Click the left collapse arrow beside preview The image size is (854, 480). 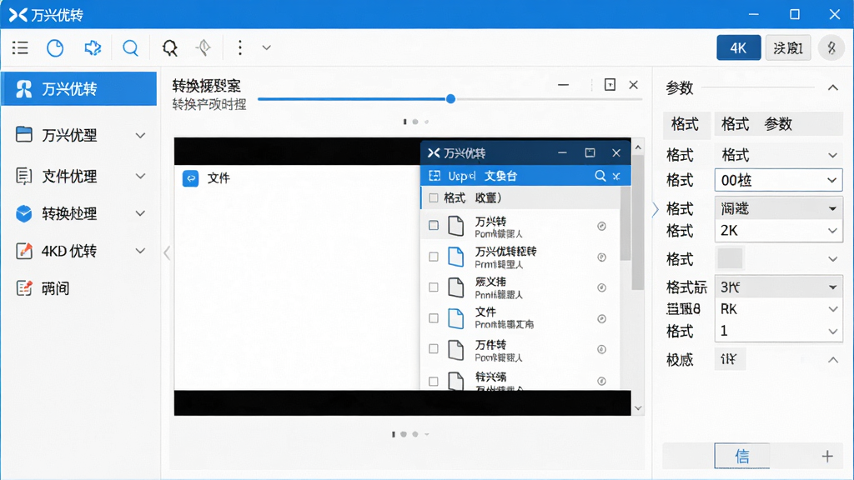point(167,252)
